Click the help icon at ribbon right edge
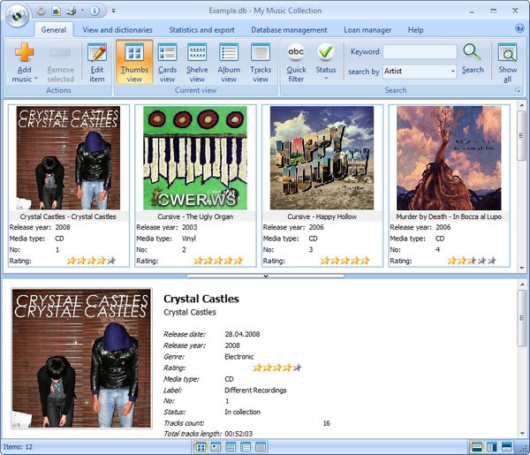This screenshot has width=530, height=455. [x=519, y=28]
